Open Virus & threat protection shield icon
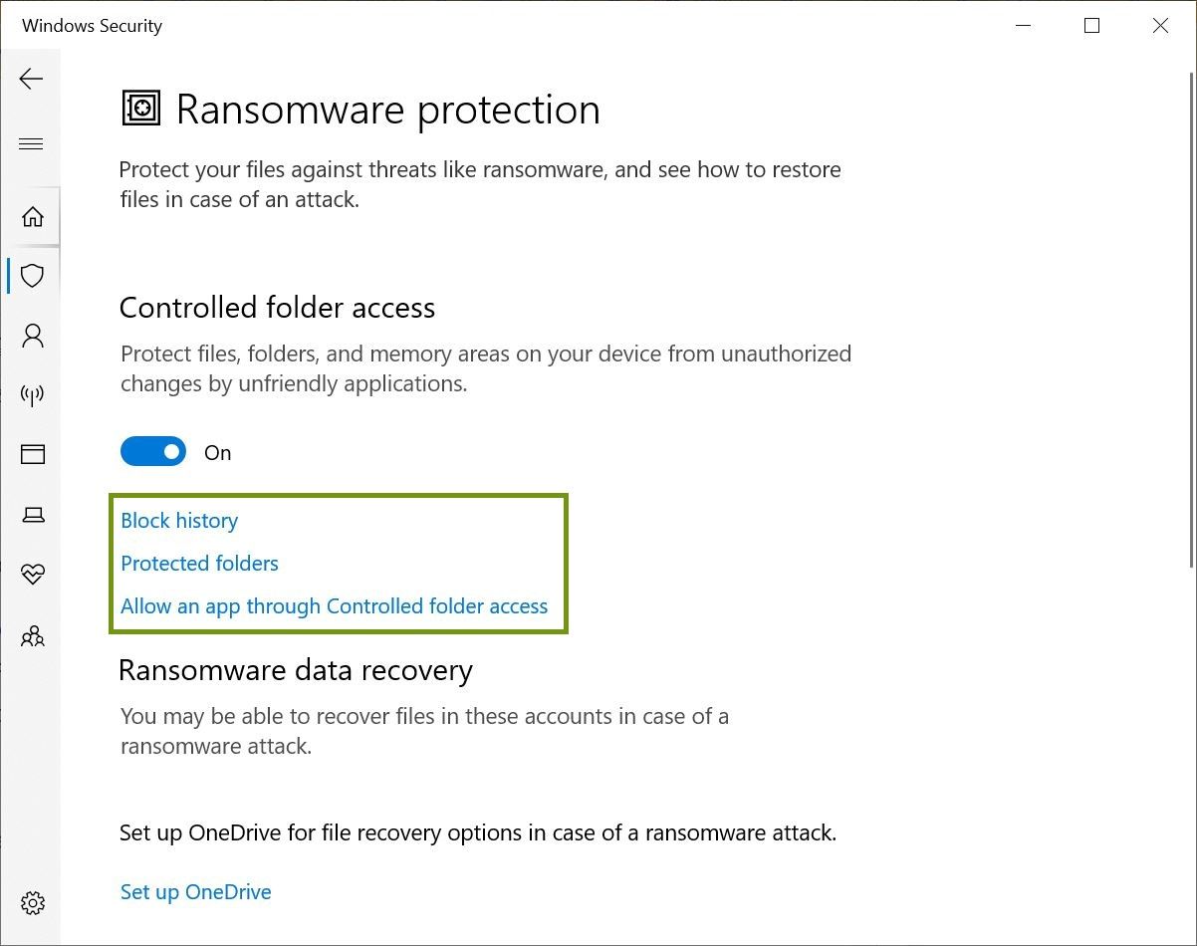Screen dimensions: 1197x946 (x=32, y=276)
